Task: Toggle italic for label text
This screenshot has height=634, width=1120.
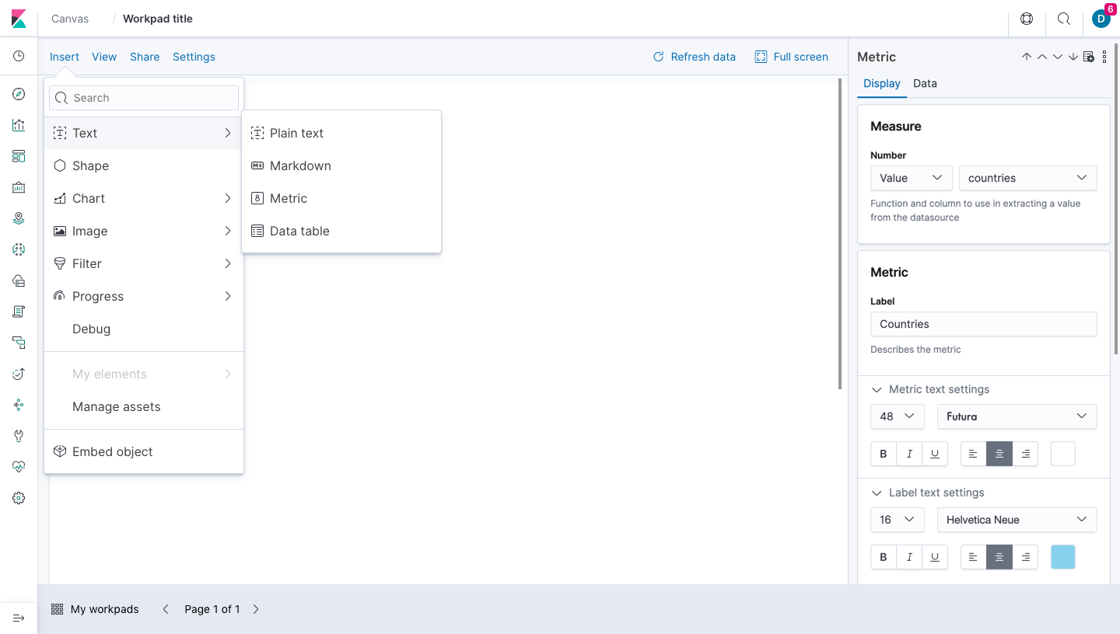Action: point(909,557)
